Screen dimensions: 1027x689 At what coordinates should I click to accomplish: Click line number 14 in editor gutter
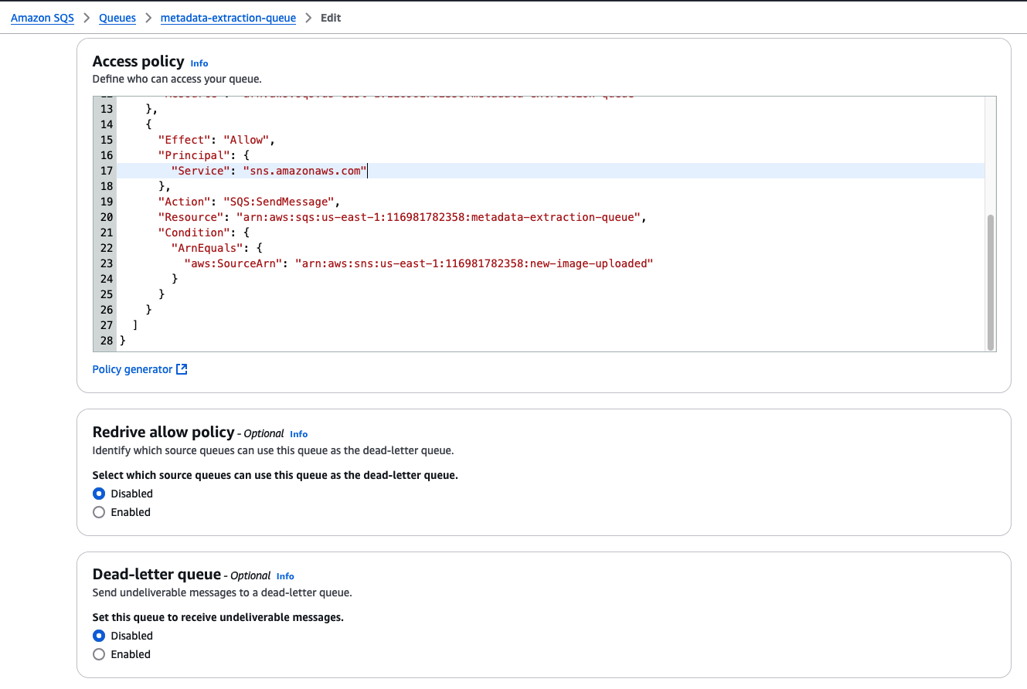point(106,124)
